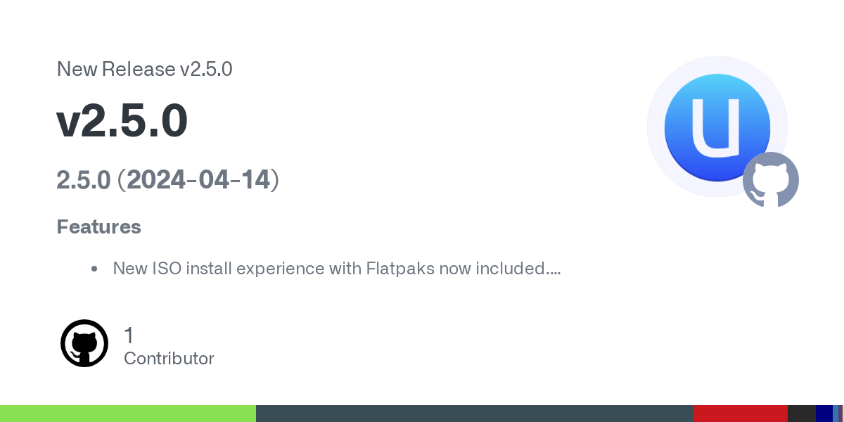Click the contributor count number 1
This screenshot has height=422, width=844.
(129, 335)
